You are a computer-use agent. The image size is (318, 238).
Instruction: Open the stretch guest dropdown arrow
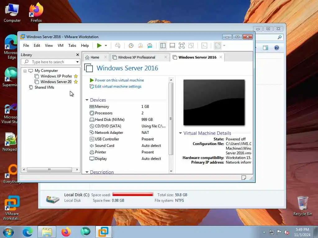tap(224, 46)
